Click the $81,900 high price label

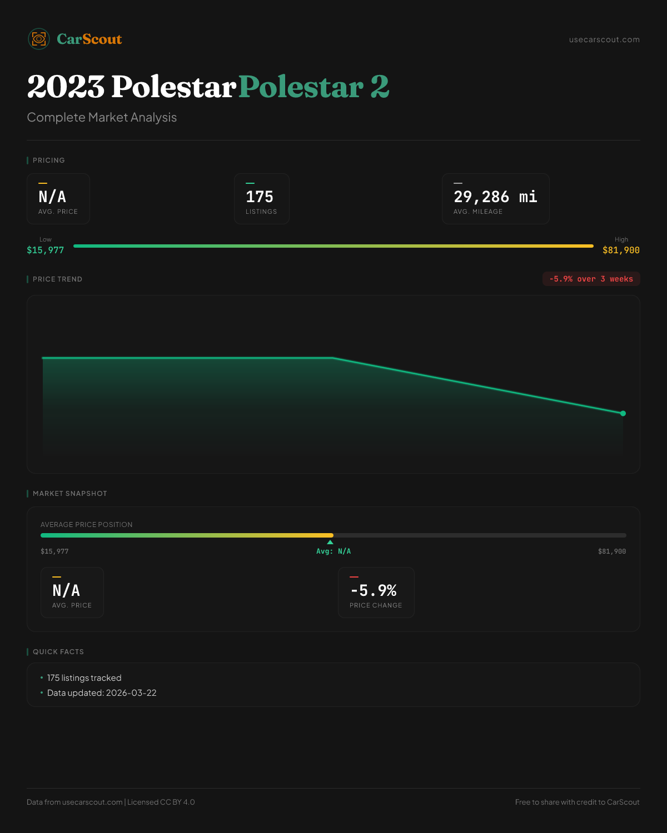[x=621, y=250]
